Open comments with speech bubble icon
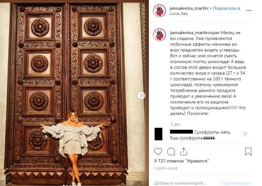 coord(171,152)
